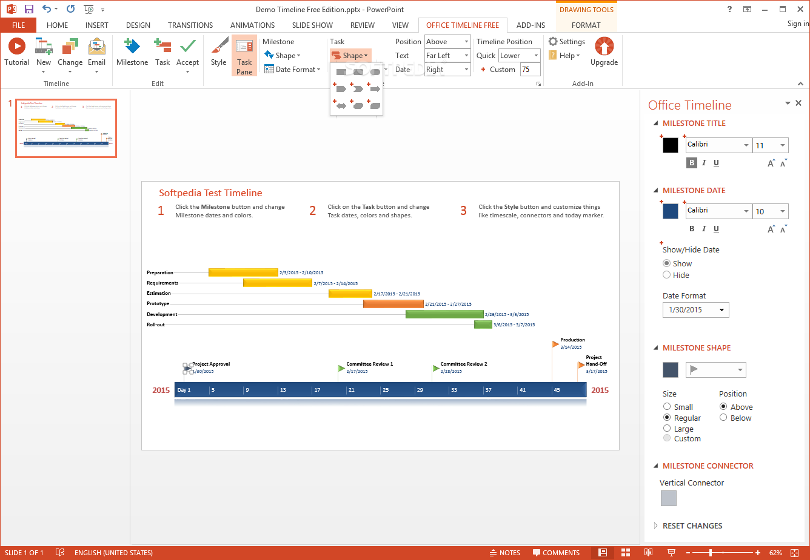Viewport: 810px width, 560px height.
Task: Choose the plain rectangle task shape
Action: 341,72
